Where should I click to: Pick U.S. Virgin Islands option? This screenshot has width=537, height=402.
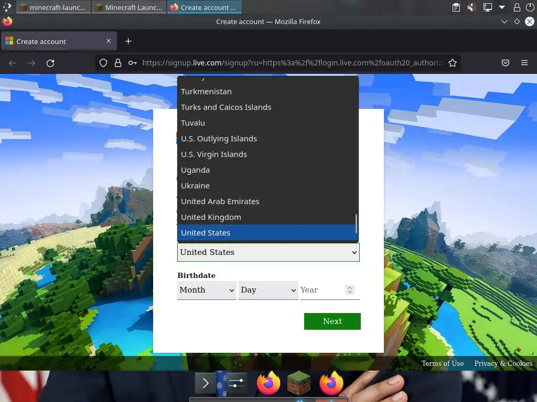click(x=268, y=154)
